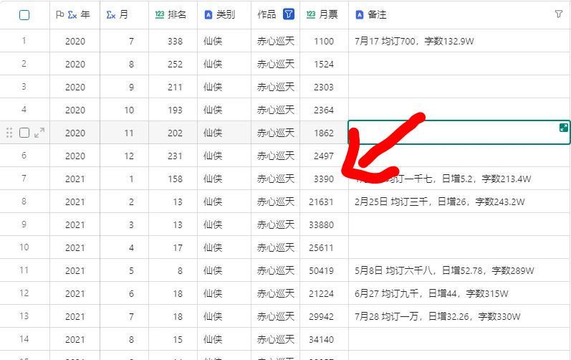Select the 作品 column header label

(x=267, y=14)
